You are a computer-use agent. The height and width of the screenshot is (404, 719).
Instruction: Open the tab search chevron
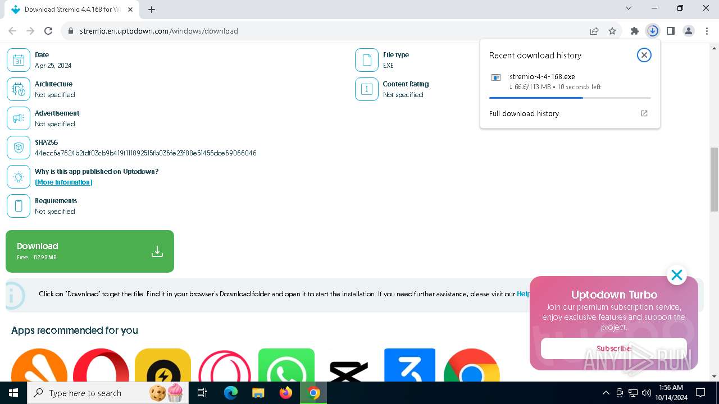click(x=629, y=8)
